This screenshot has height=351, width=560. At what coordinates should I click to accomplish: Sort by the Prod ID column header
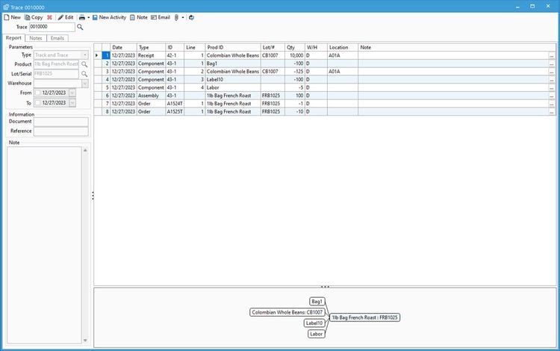[x=233, y=47]
